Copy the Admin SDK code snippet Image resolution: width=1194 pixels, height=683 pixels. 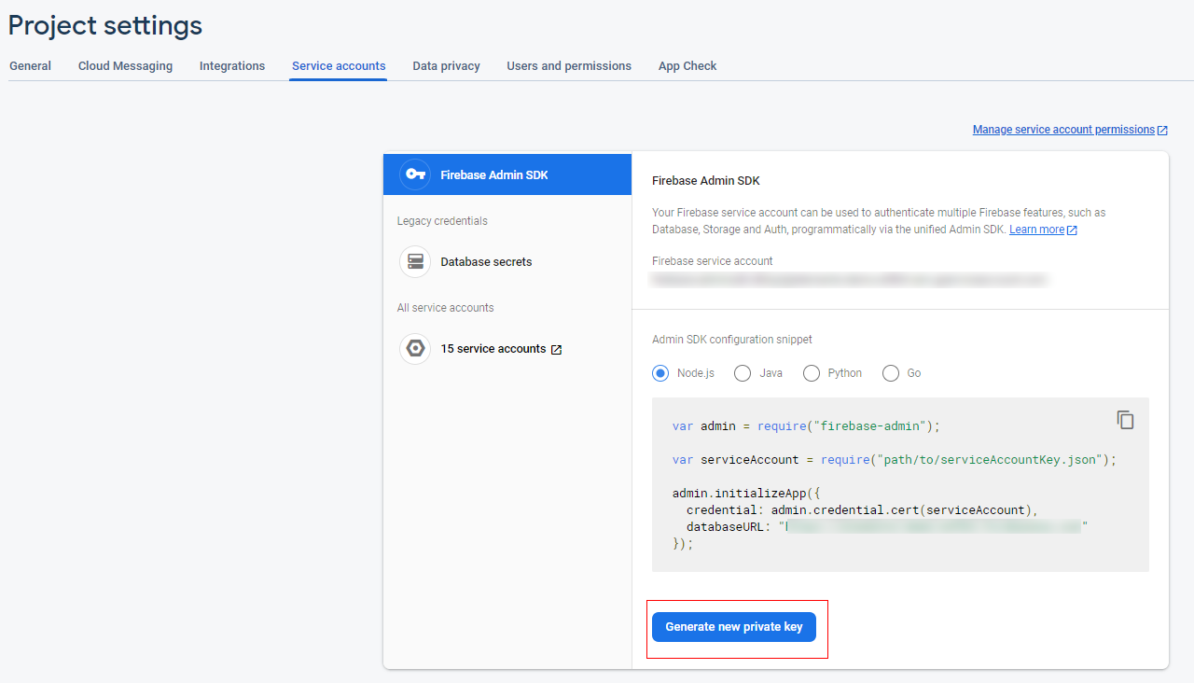tap(1126, 420)
